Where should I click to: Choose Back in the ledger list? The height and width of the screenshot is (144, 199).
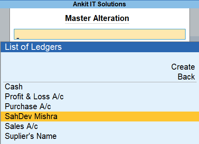(186, 77)
